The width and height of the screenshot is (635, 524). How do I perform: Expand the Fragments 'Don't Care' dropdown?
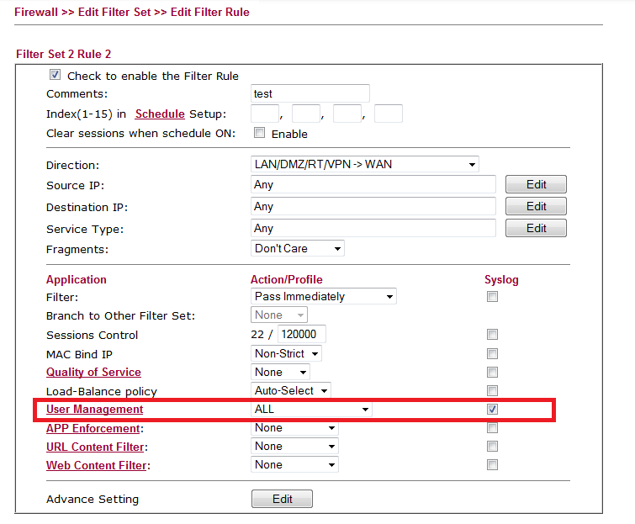(x=298, y=248)
